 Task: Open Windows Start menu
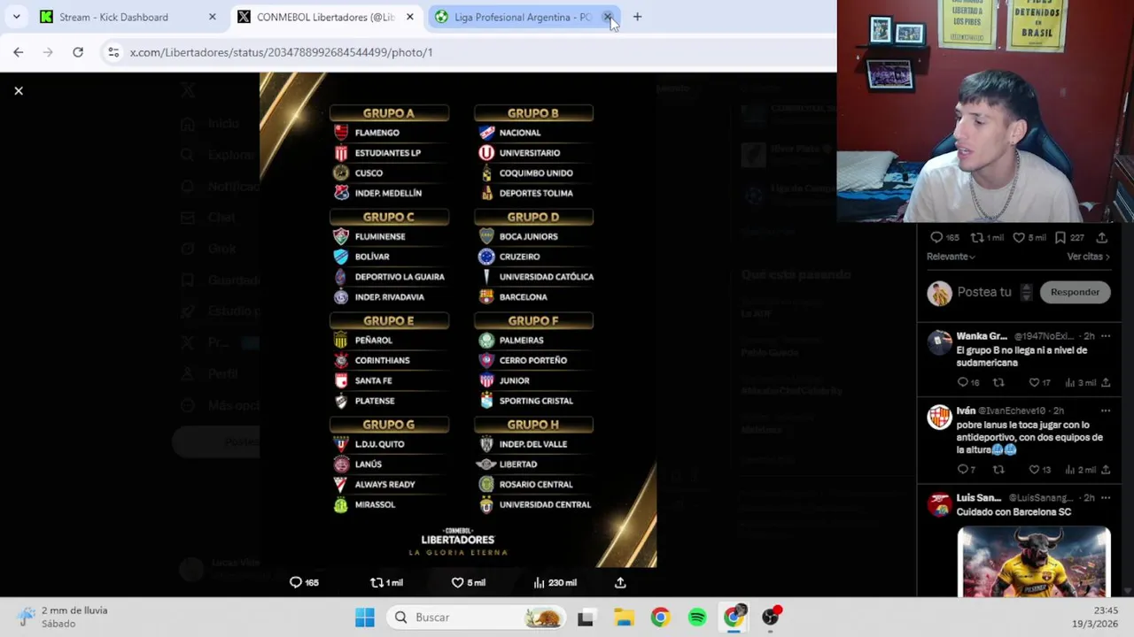click(x=364, y=618)
